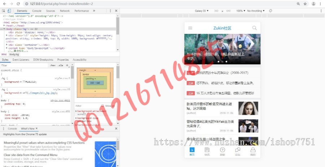
Task: Enable the Show all checkbox
Action: point(103,106)
